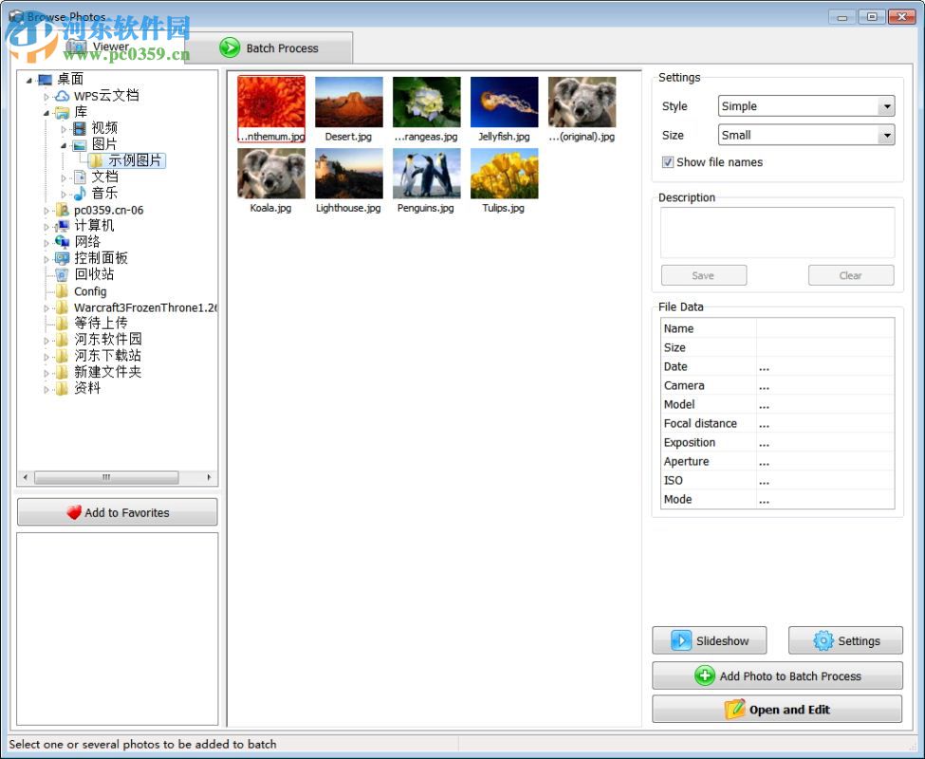The image size is (925, 759).
Task: Click the heart icon on Add to Favorites
Action: 73,511
